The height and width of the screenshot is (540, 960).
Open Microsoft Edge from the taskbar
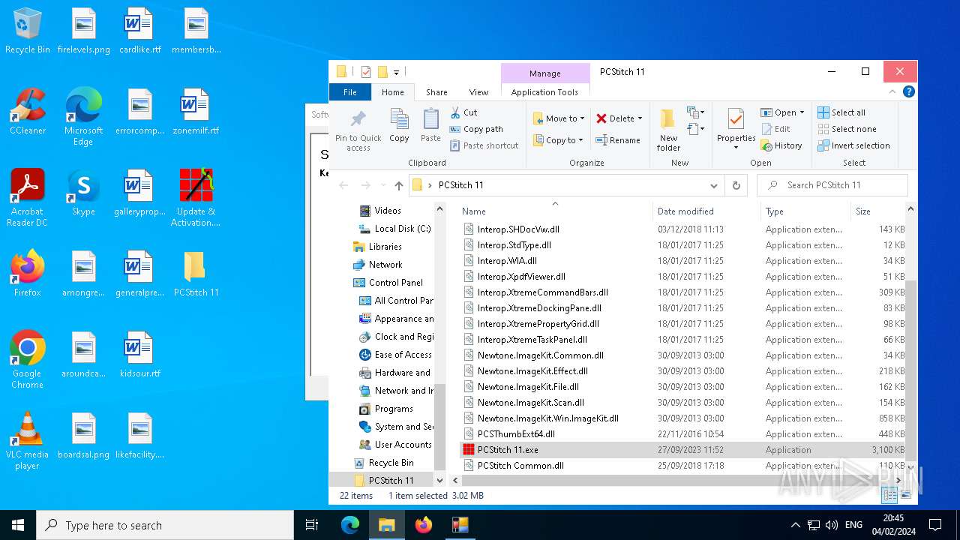(x=350, y=525)
